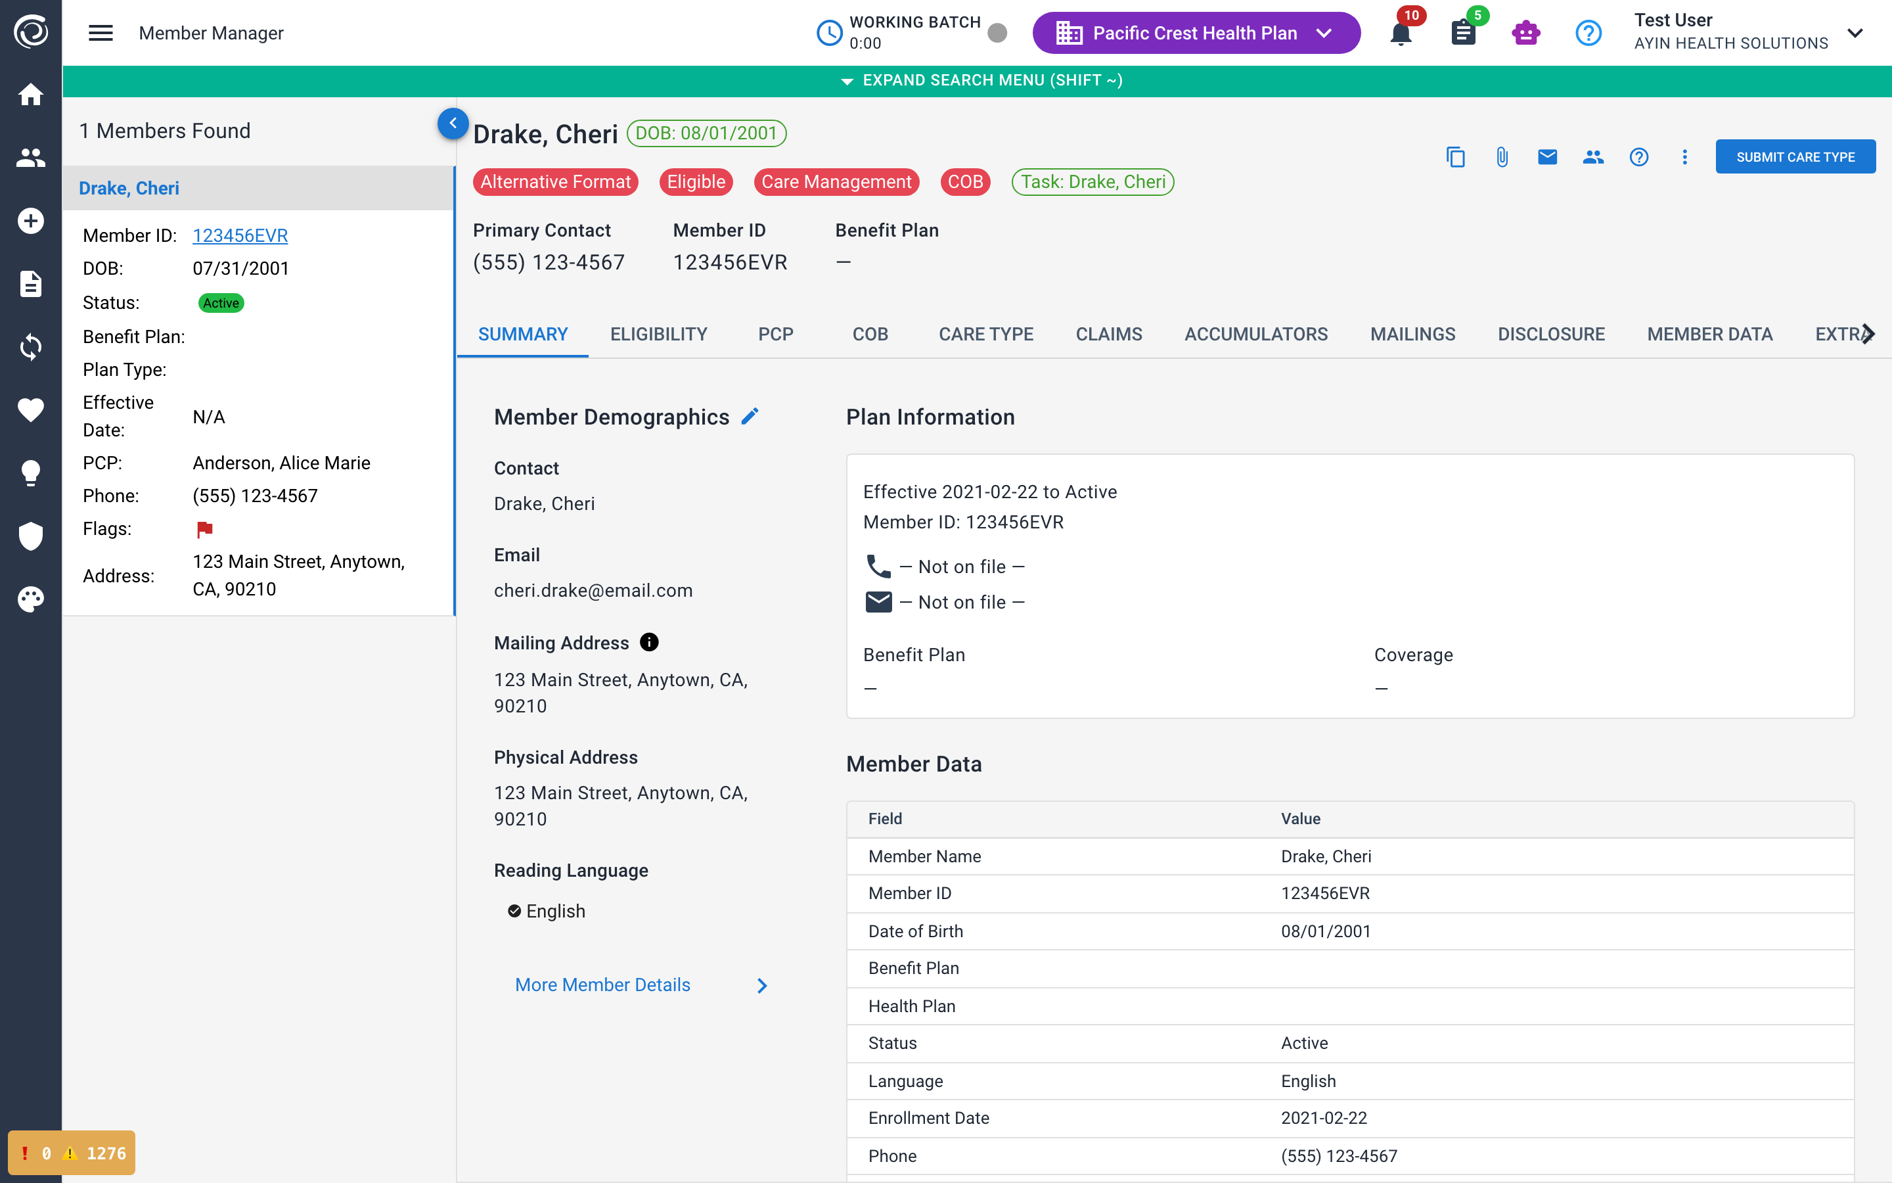Open the heart sidebar icon
Viewport: 1892px width, 1183px height.
pos(30,410)
